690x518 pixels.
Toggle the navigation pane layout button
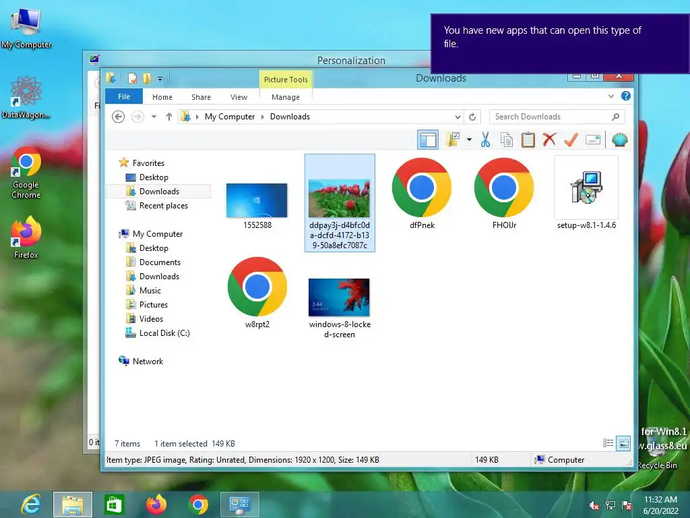pyautogui.click(x=428, y=140)
